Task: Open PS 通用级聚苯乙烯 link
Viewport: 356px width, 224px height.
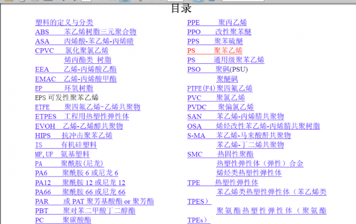Action: coord(225,60)
